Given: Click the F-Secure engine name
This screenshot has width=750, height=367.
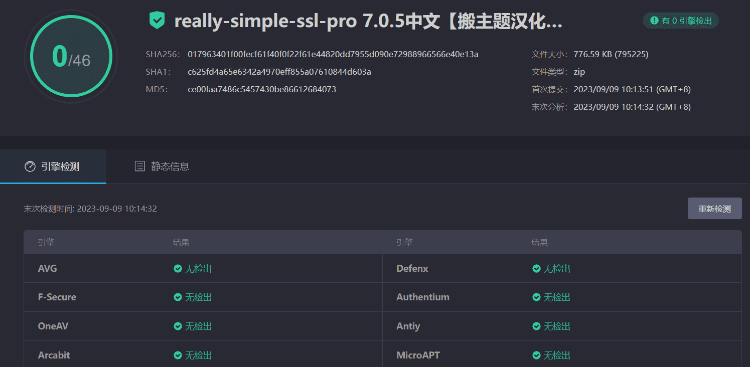Looking at the screenshot, I should [57, 297].
